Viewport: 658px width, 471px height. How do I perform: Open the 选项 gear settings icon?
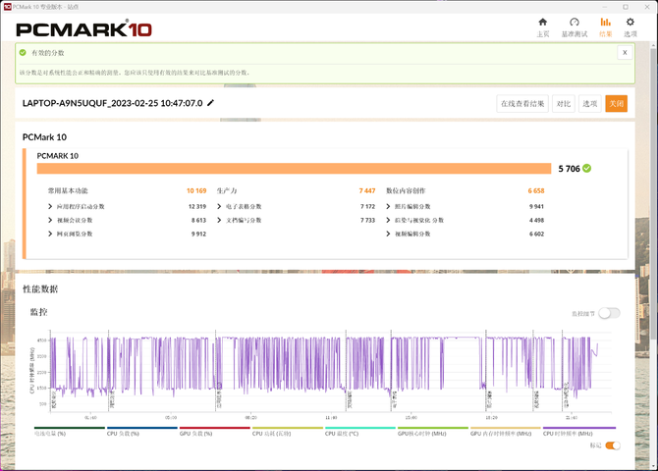click(x=630, y=23)
